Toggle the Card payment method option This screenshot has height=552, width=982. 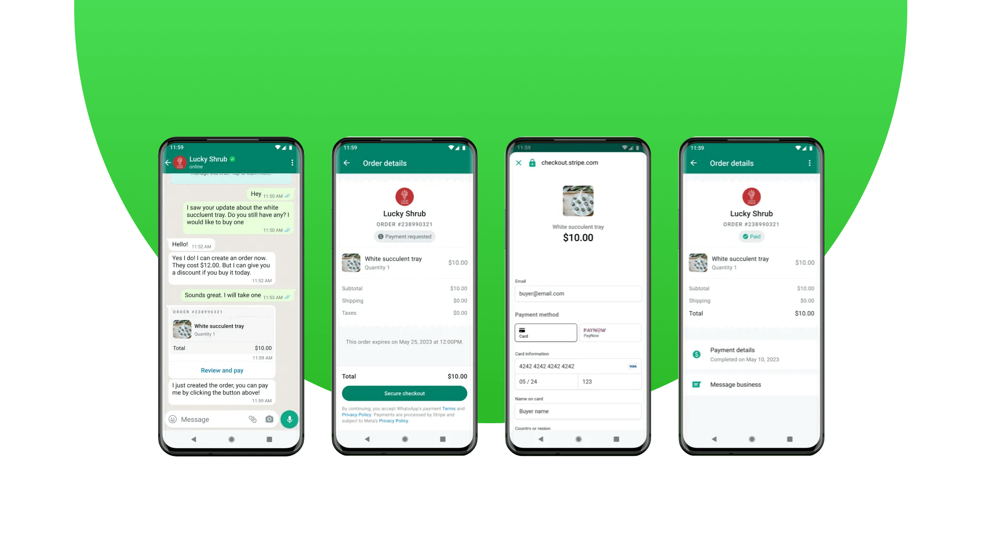(x=545, y=332)
